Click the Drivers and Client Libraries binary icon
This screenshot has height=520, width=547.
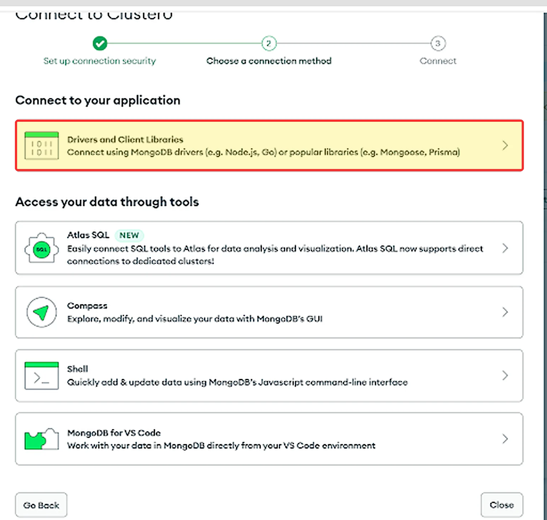[42, 146]
